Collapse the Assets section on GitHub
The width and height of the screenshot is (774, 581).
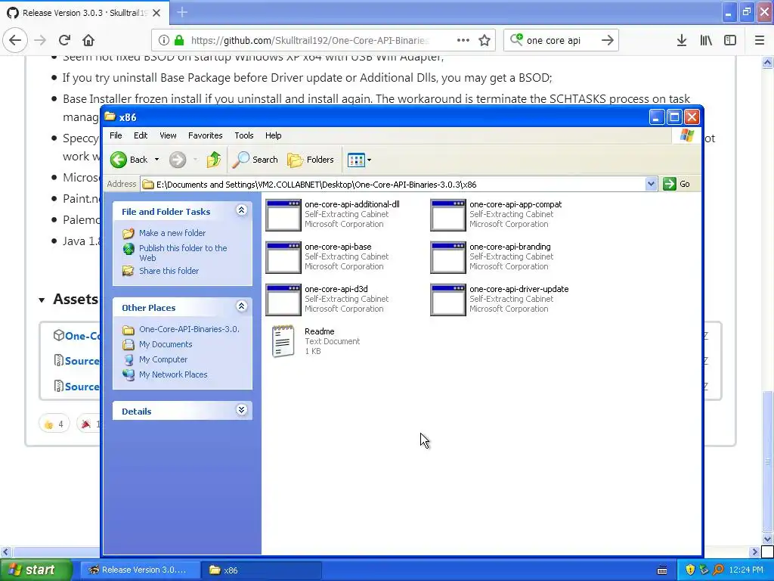[42, 300]
